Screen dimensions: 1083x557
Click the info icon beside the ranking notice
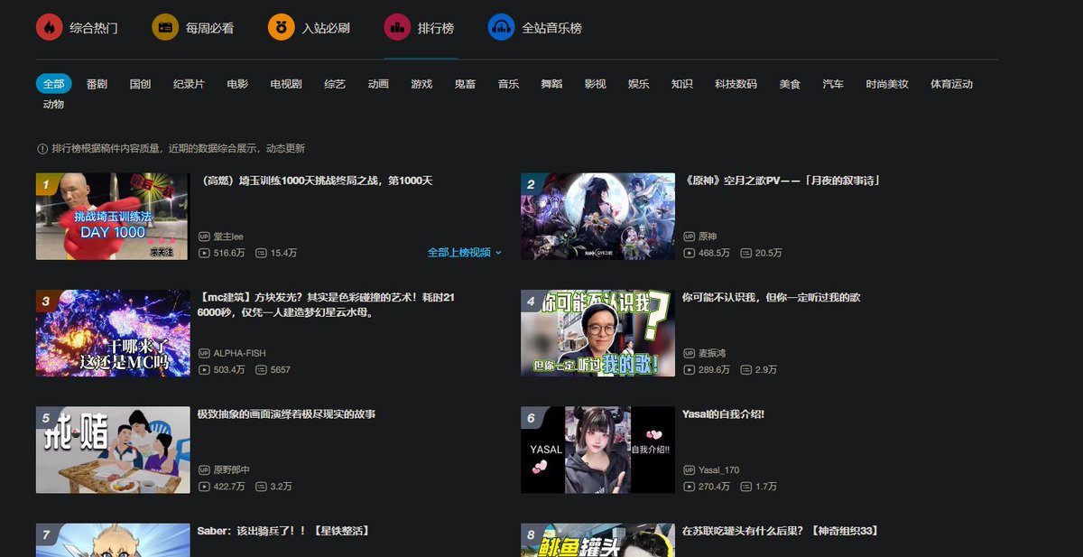point(42,148)
